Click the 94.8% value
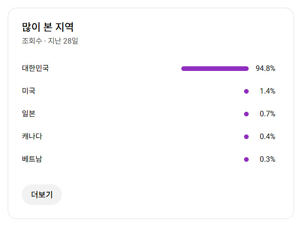Image resolution: width=305 pixels, height=229 pixels. point(265,69)
